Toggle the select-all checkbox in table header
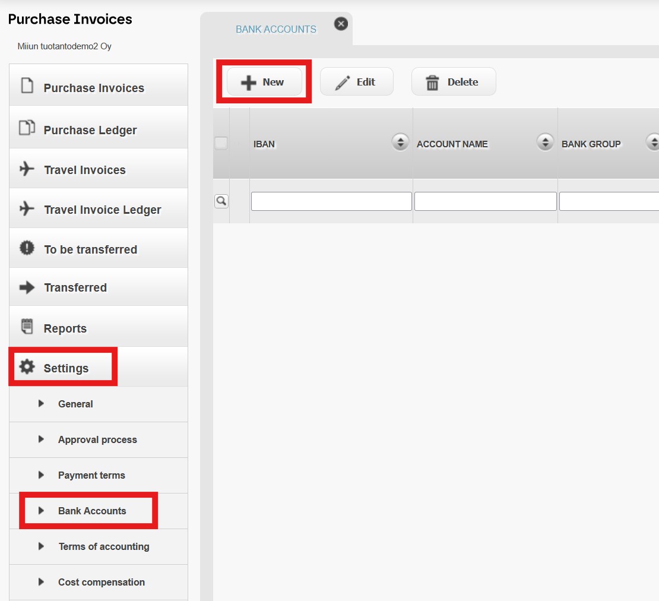 coord(221,143)
